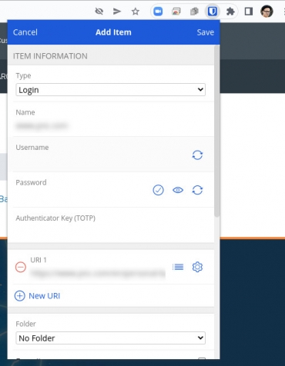The width and height of the screenshot is (285, 366).
Task: Click the URI 1 list icon
Action: (178, 267)
